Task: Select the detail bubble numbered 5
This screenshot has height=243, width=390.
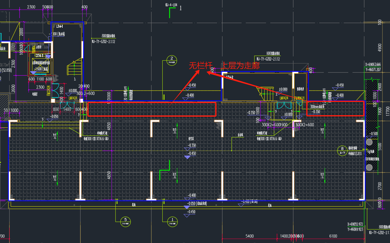Action: coord(125,221)
